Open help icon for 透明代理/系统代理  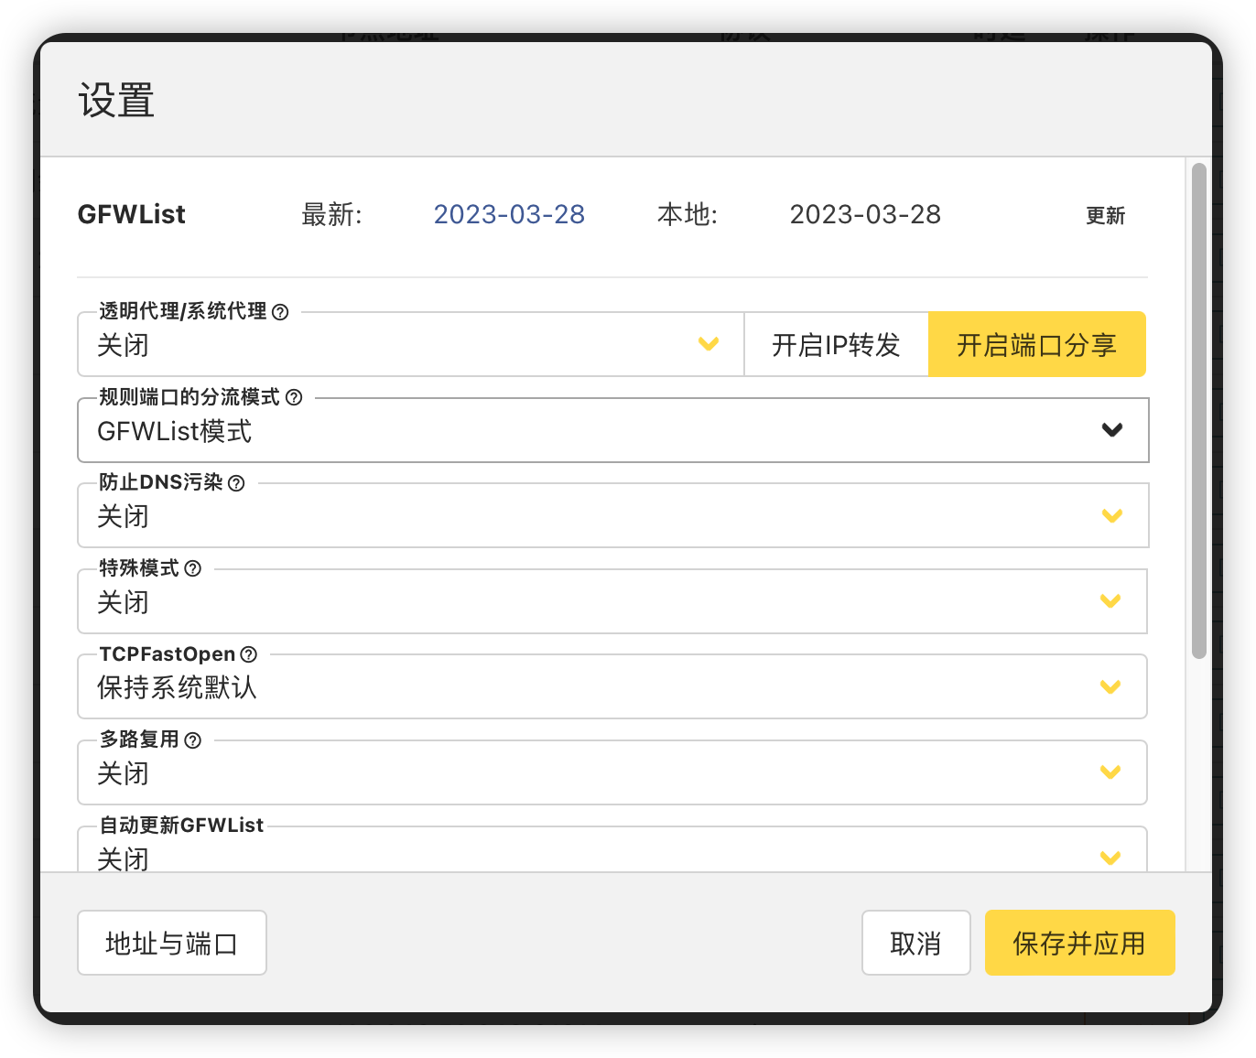point(280,312)
